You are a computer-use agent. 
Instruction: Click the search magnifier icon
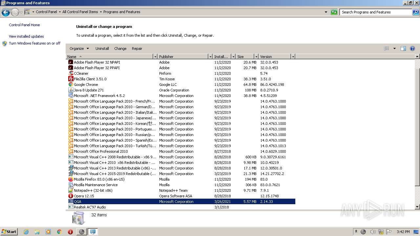click(416, 12)
